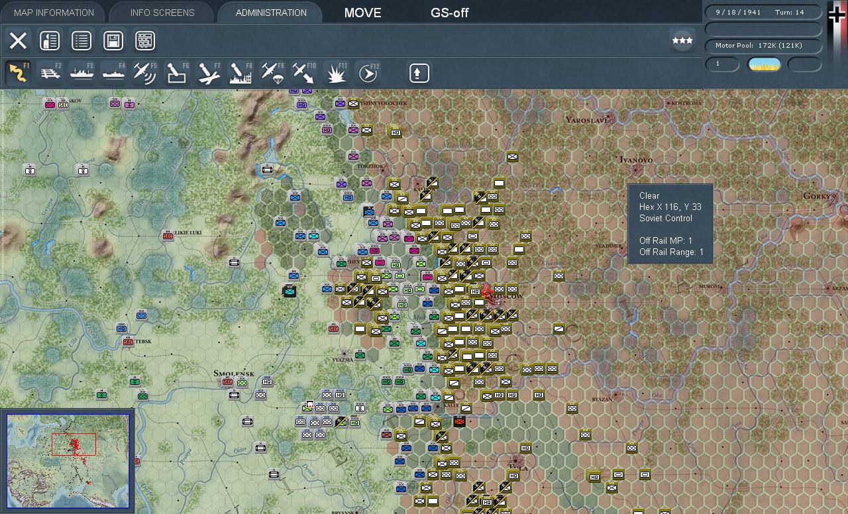Select the F7 bomb airfield icon
This screenshot has height=514, width=848.
pos(209,73)
